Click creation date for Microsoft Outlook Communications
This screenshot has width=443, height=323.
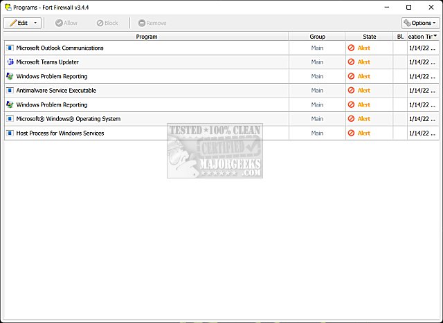tap(422, 48)
